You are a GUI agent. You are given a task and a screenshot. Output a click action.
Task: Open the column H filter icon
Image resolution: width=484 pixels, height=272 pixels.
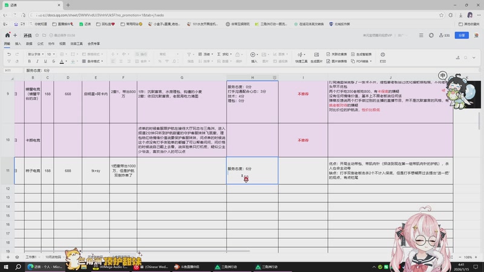(275, 78)
